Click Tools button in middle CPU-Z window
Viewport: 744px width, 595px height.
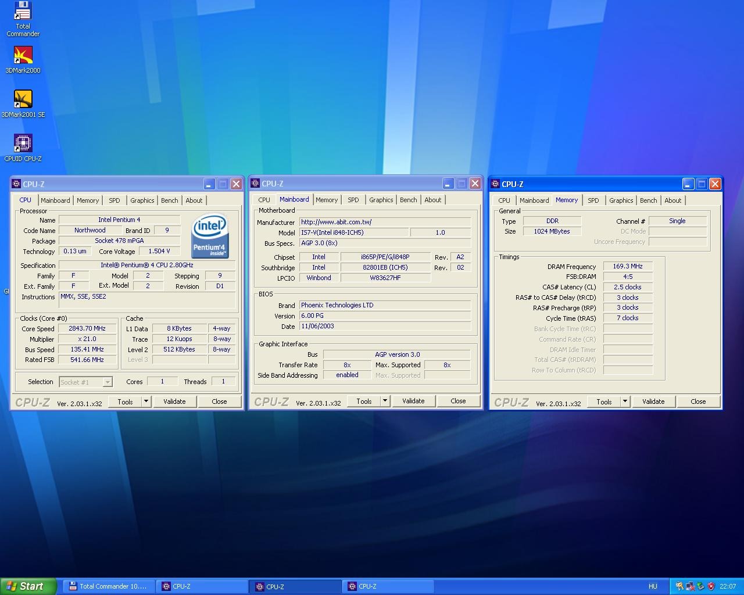coord(364,401)
